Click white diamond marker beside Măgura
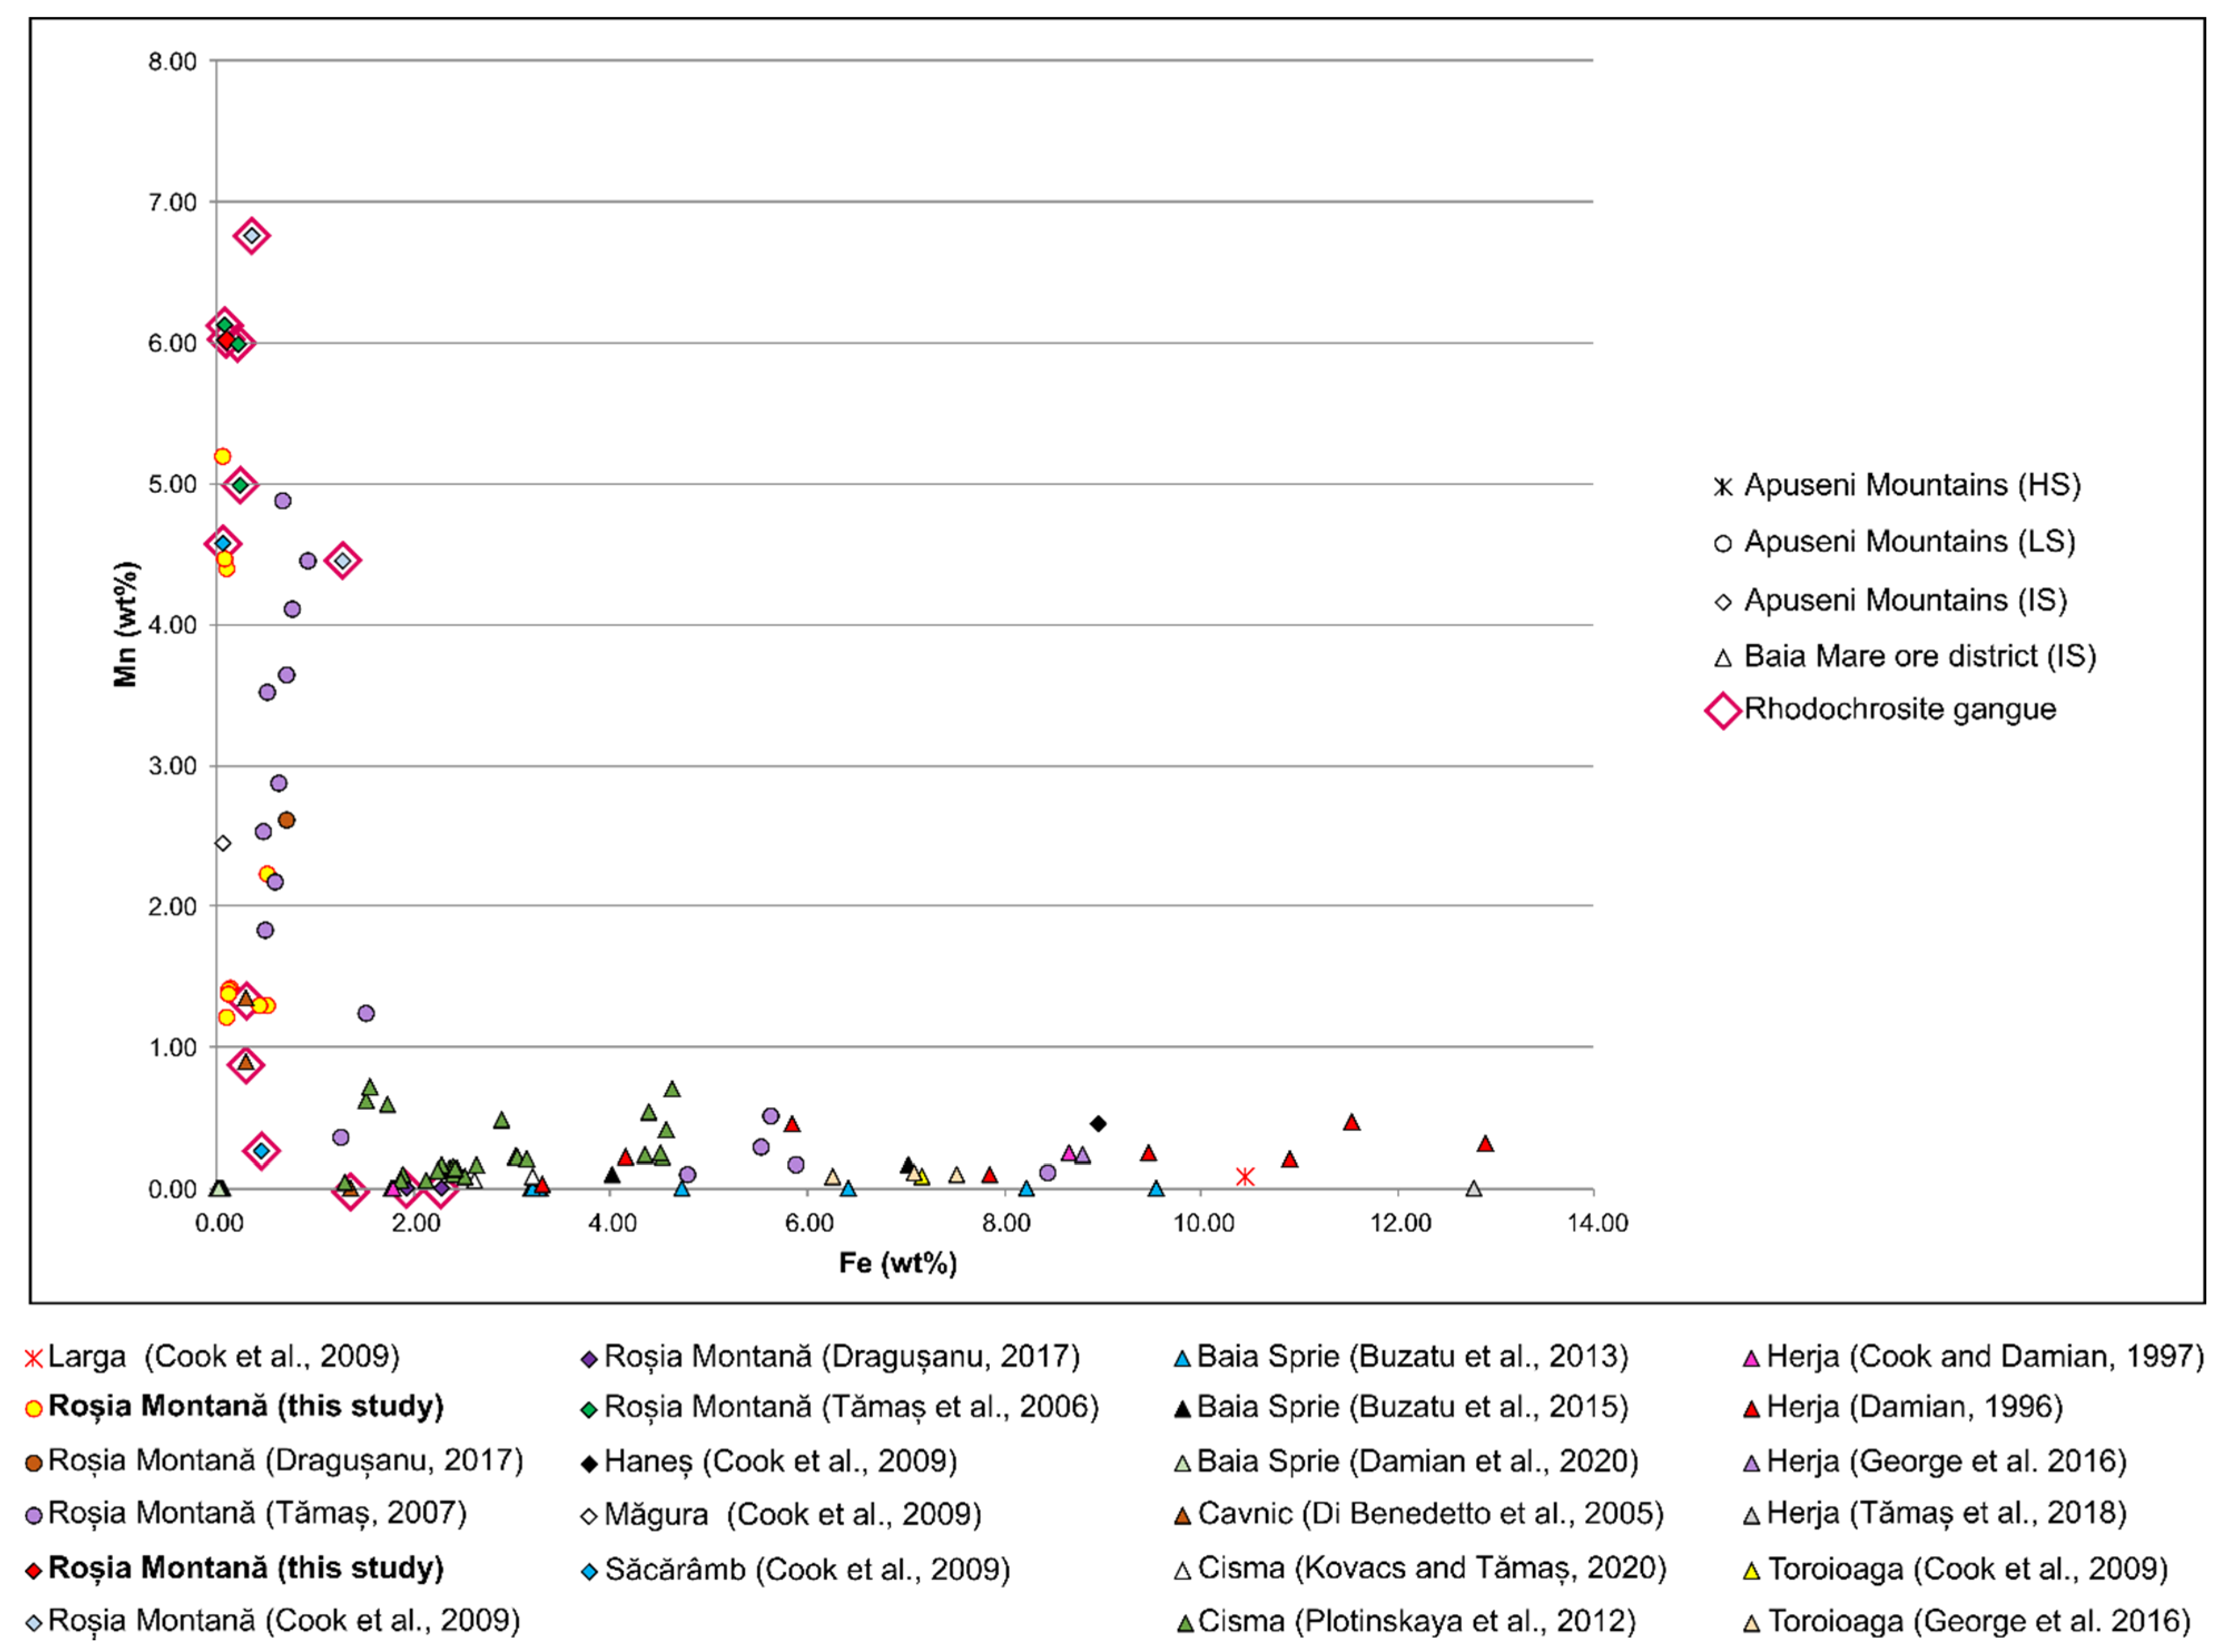Screen dimensions: 2230x1652 coord(590,1517)
